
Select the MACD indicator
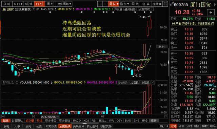pos(77,121)
